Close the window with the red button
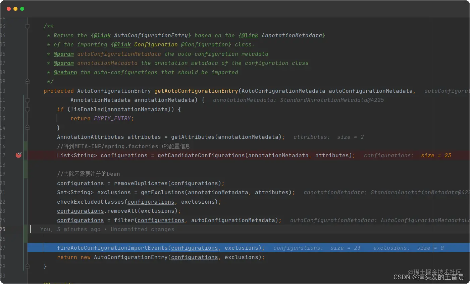The width and height of the screenshot is (470, 284). tap(9, 9)
